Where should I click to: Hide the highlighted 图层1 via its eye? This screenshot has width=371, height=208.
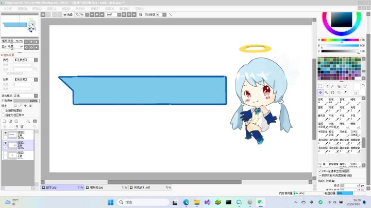click(5, 143)
